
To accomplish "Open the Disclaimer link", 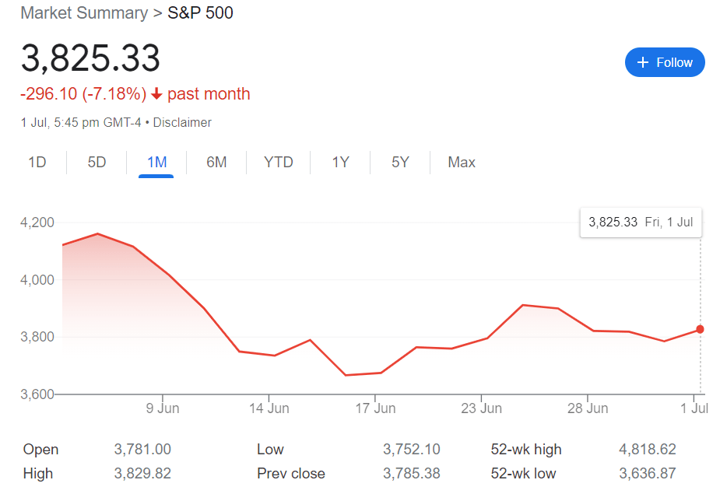I will tap(182, 122).
